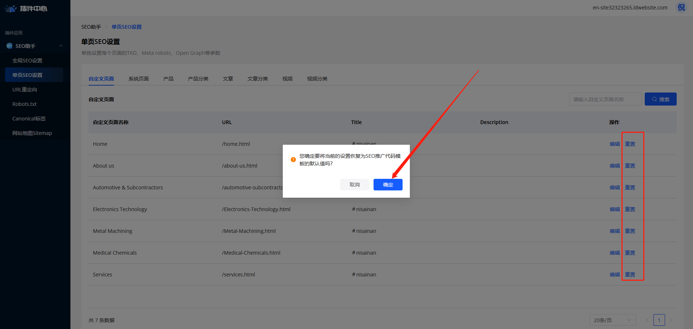The height and width of the screenshot is (329, 693).
Task: Open the 视频 tab
Action: (x=287, y=79)
